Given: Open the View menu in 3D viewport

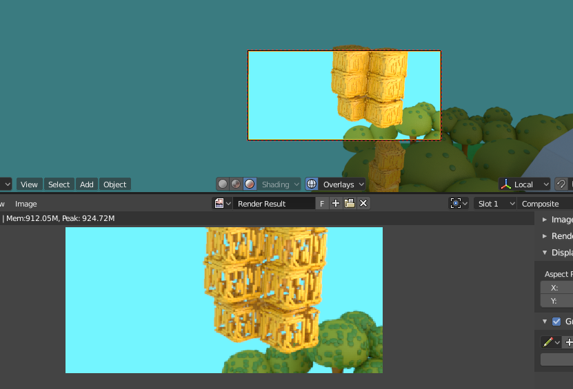Looking at the screenshot, I should coord(29,185).
